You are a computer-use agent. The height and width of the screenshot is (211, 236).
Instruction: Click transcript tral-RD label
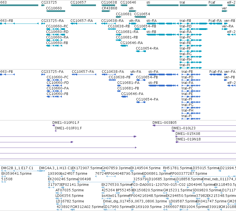[x=186, y=26]
